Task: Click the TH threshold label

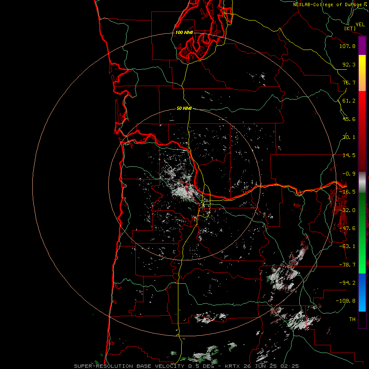Action: [x=352, y=319]
